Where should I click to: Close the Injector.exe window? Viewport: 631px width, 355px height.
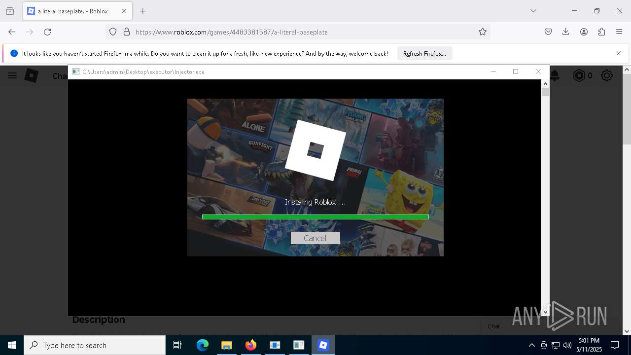tap(538, 71)
